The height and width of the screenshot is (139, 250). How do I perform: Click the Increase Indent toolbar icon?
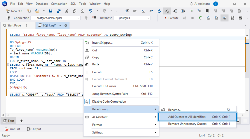[x=183, y=11]
